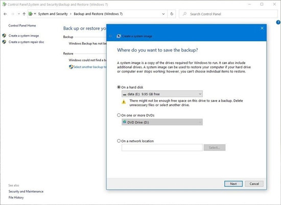
Task: Open the blue Help question mark icon
Action: point(278,22)
